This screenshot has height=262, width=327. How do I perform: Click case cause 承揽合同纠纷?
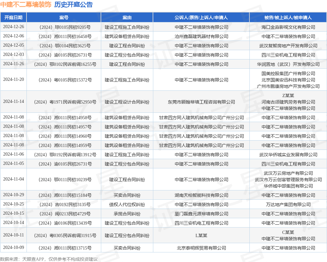click(127, 214)
